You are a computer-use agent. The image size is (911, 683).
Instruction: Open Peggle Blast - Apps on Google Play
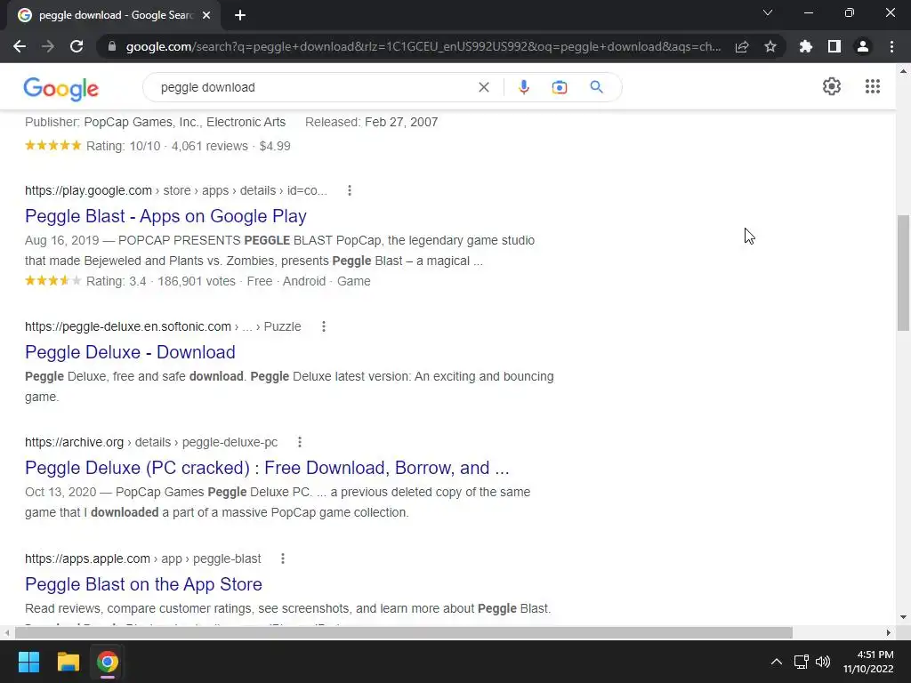165,216
